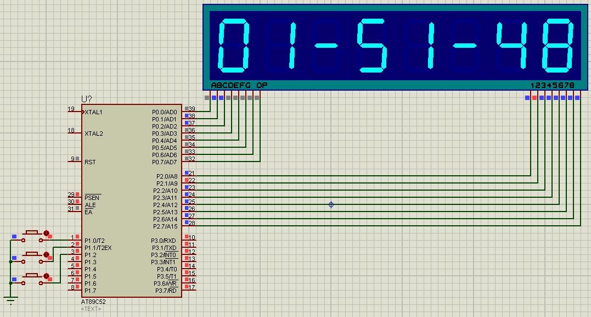Click the P1.1/T2EX pin label
The height and width of the screenshot is (317, 591).
pos(98,248)
